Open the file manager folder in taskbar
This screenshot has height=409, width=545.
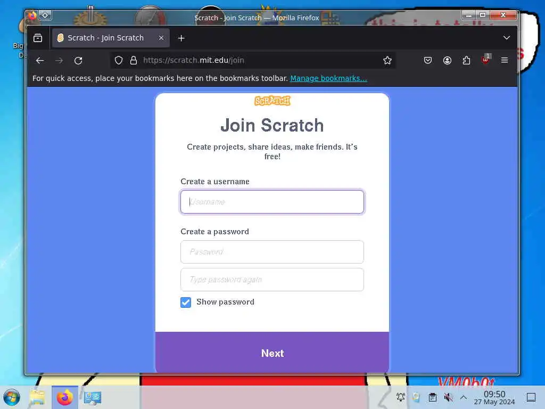click(x=37, y=397)
